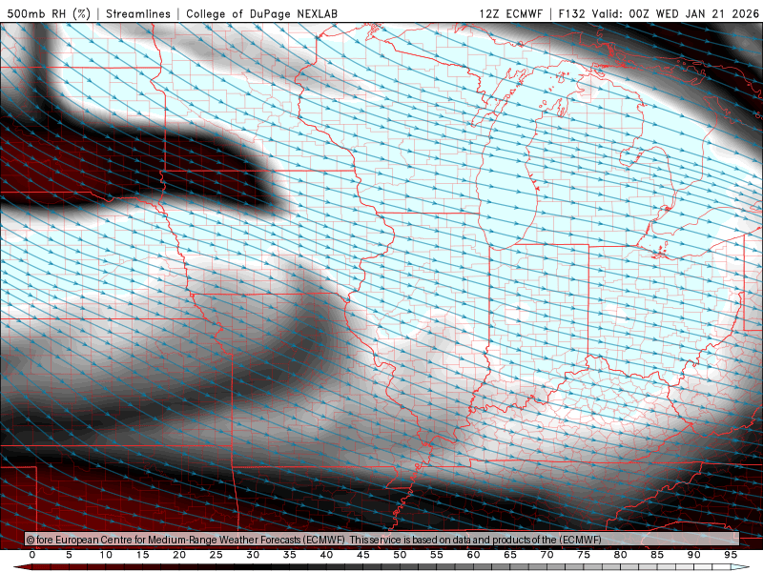Click the '10' label on color scale
Screen dimensions: 763x572
click(x=106, y=555)
